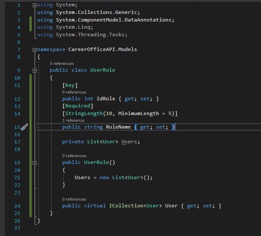Click the 'IdRole' property name
Viewport: 261px width, 236px height.
[106, 99]
